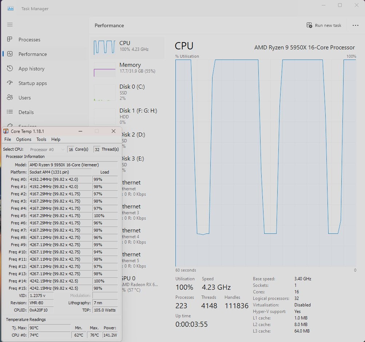Click the Freq #10 load 94% field
This screenshot has width=365, height=342.
[105, 252]
